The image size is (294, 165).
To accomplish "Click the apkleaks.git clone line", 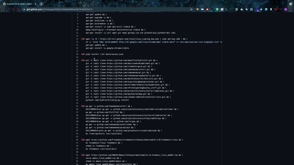I will pyautogui.click(x=123, y=63).
